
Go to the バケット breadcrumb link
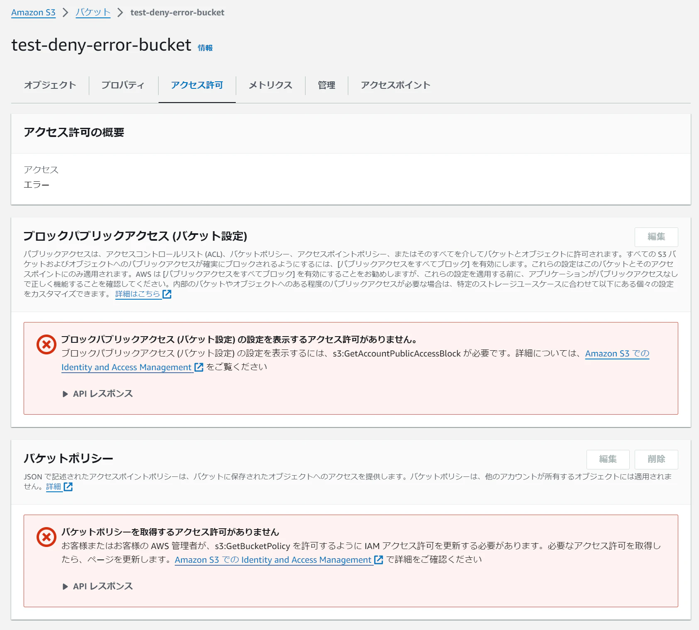93,12
